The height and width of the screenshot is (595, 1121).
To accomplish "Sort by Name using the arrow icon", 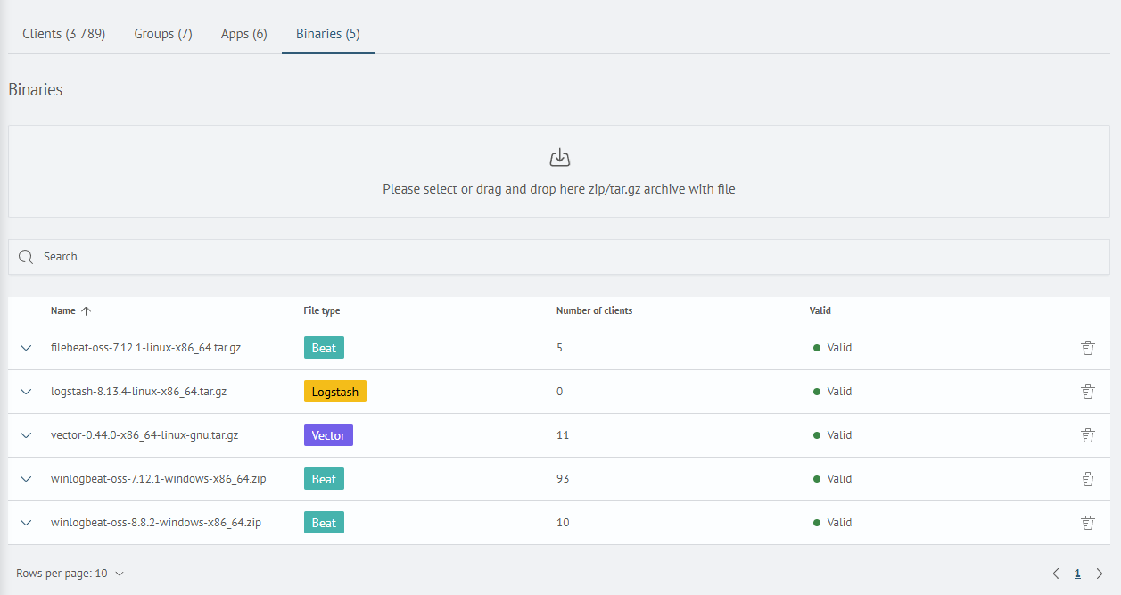I will (86, 311).
